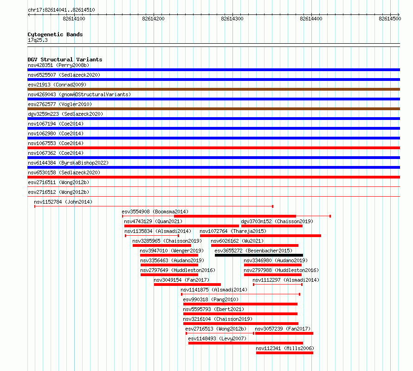Click the brown esv21913 variant bar
This screenshot has height=371, width=413.
(213, 89)
